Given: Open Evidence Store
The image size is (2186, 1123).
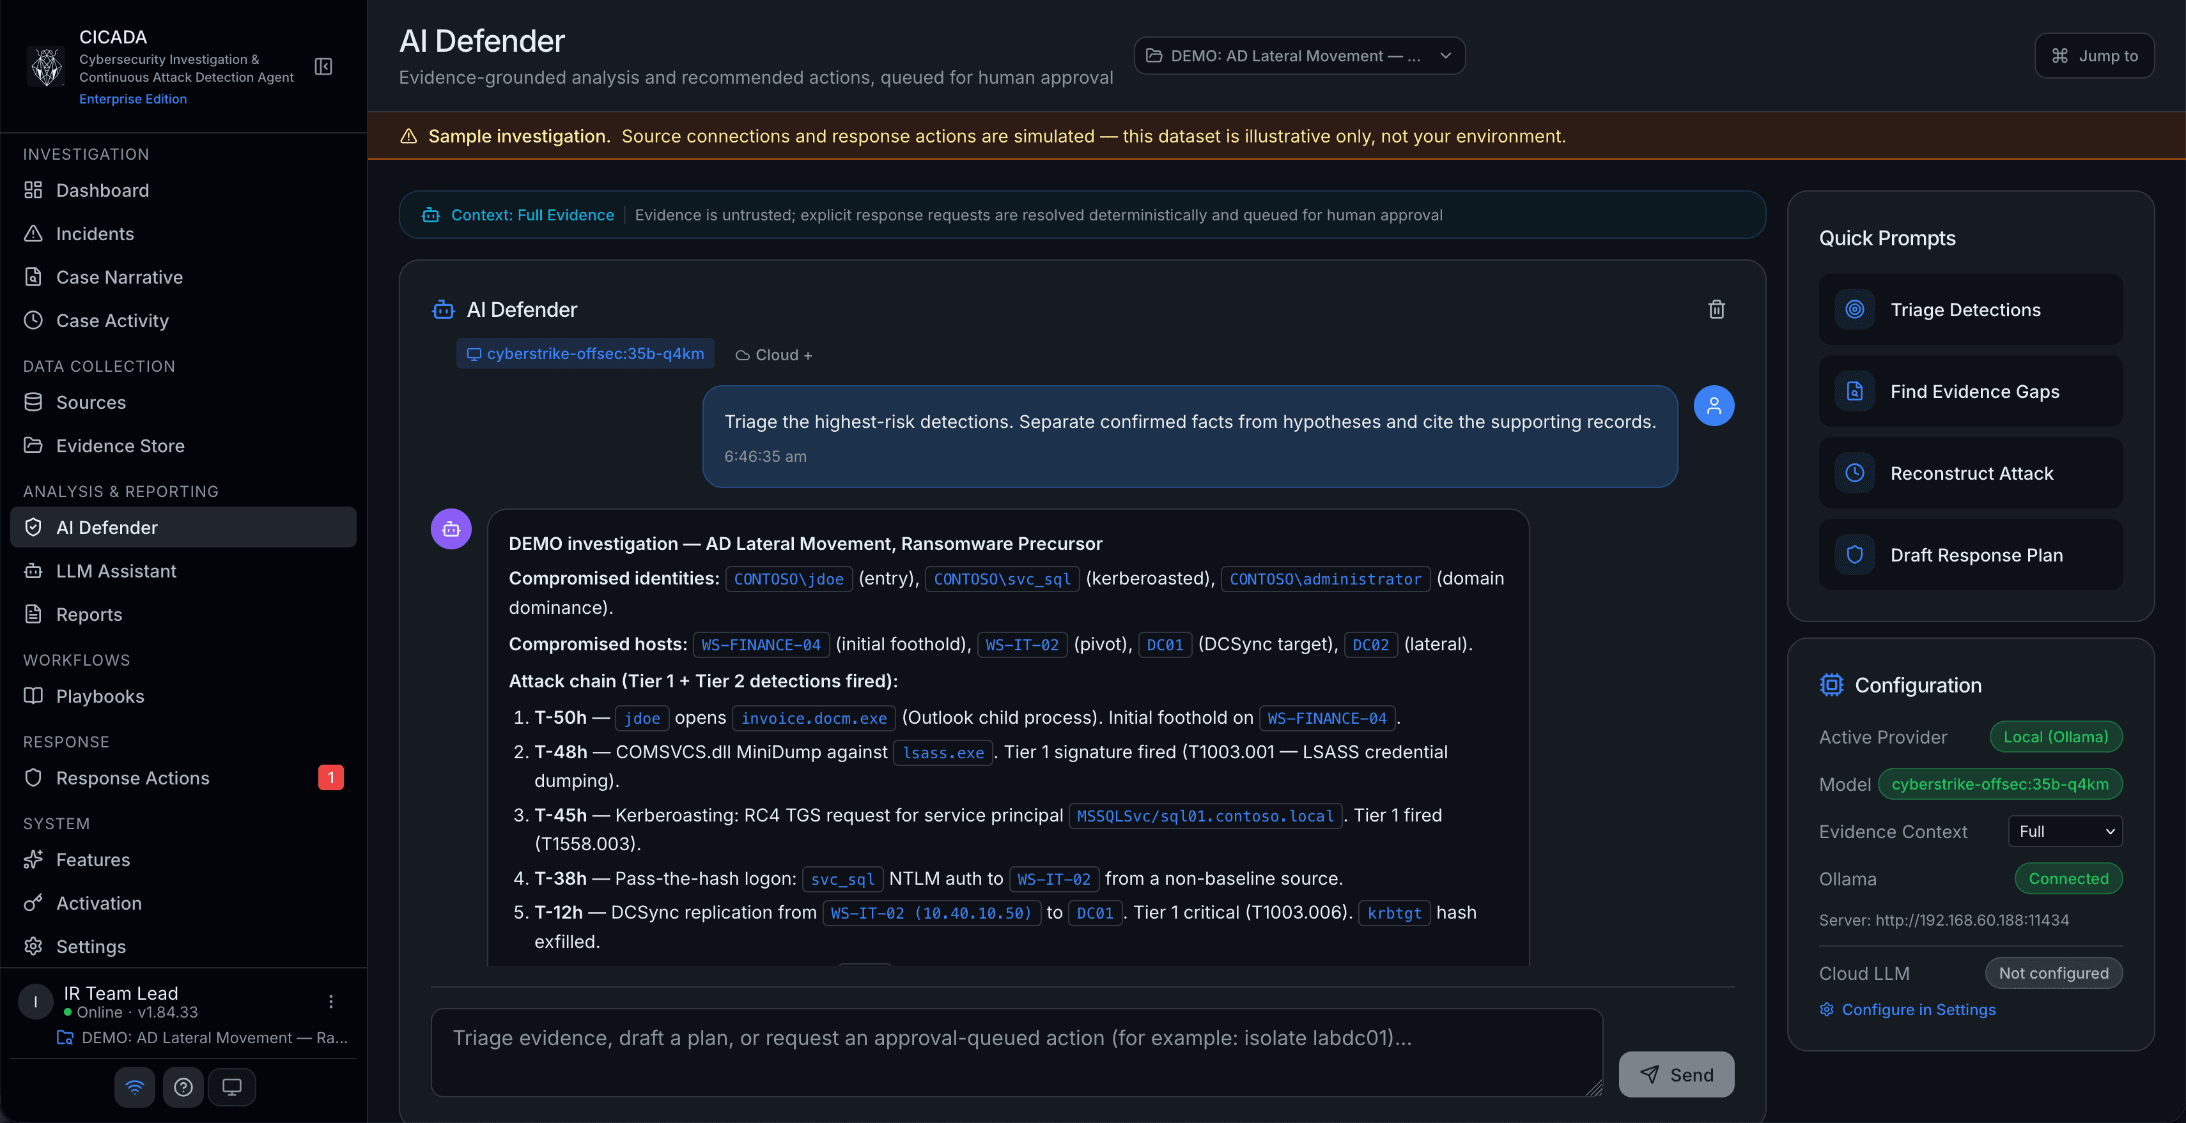Looking at the screenshot, I should point(183,445).
